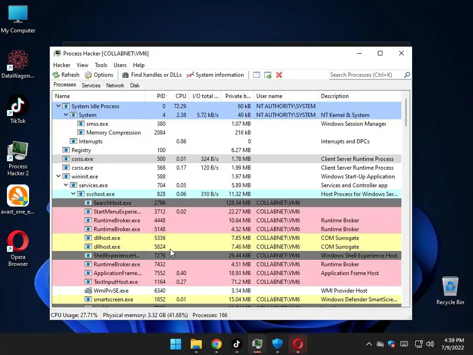The image size is (473, 355).
Task: Sort by the PID column header
Action: (156, 96)
